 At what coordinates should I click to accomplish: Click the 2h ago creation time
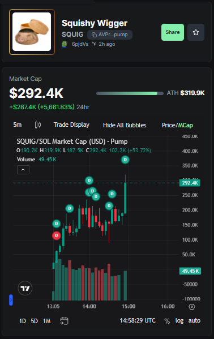pyautogui.click(x=106, y=44)
